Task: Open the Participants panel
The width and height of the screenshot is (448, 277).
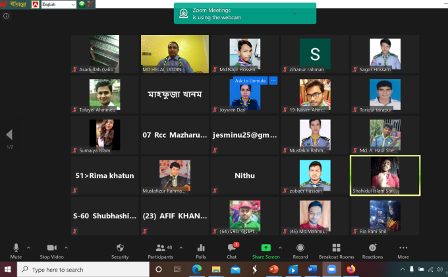Action: coord(160,251)
